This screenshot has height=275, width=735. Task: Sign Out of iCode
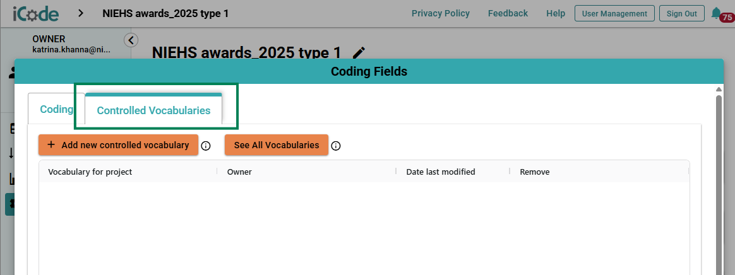click(681, 14)
